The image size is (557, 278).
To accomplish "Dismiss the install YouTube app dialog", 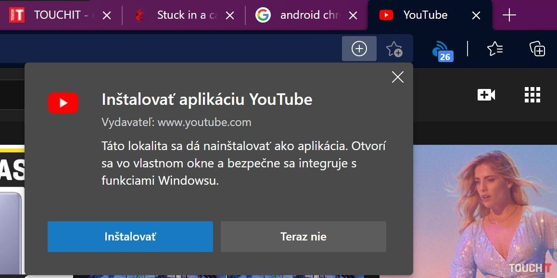I will pyautogui.click(x=397, y=77).
